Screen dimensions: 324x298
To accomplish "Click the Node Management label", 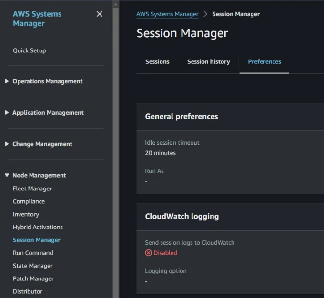I will (x=39, y=175).
